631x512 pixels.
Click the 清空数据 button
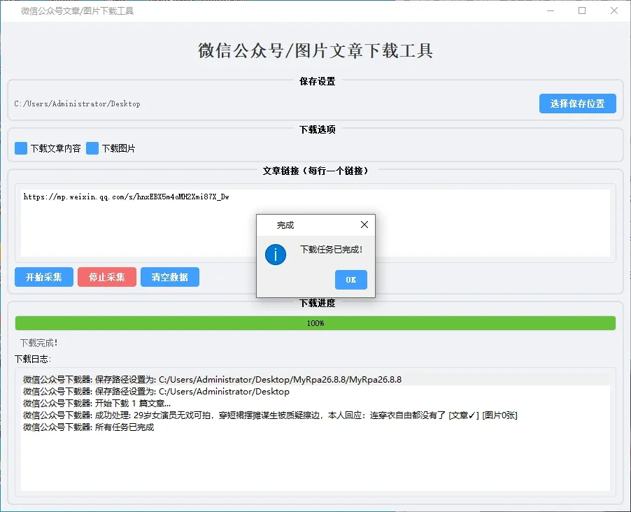[x=170, y=277]
